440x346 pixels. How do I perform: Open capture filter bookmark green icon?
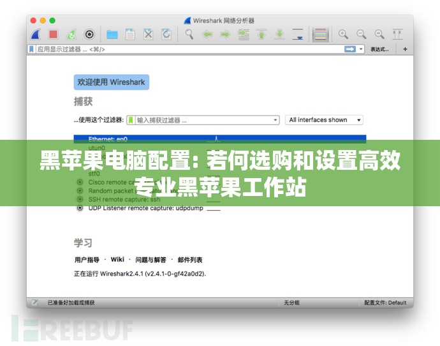pos(131,120)
